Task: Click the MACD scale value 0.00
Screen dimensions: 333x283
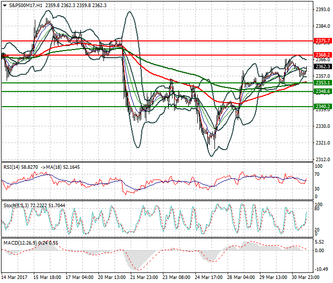Action: (x=319, y=251)
